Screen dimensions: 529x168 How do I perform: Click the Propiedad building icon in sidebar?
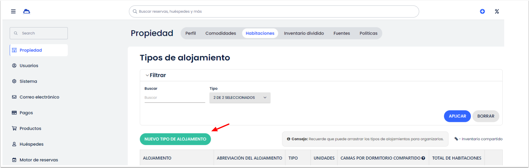click(14, 50)
